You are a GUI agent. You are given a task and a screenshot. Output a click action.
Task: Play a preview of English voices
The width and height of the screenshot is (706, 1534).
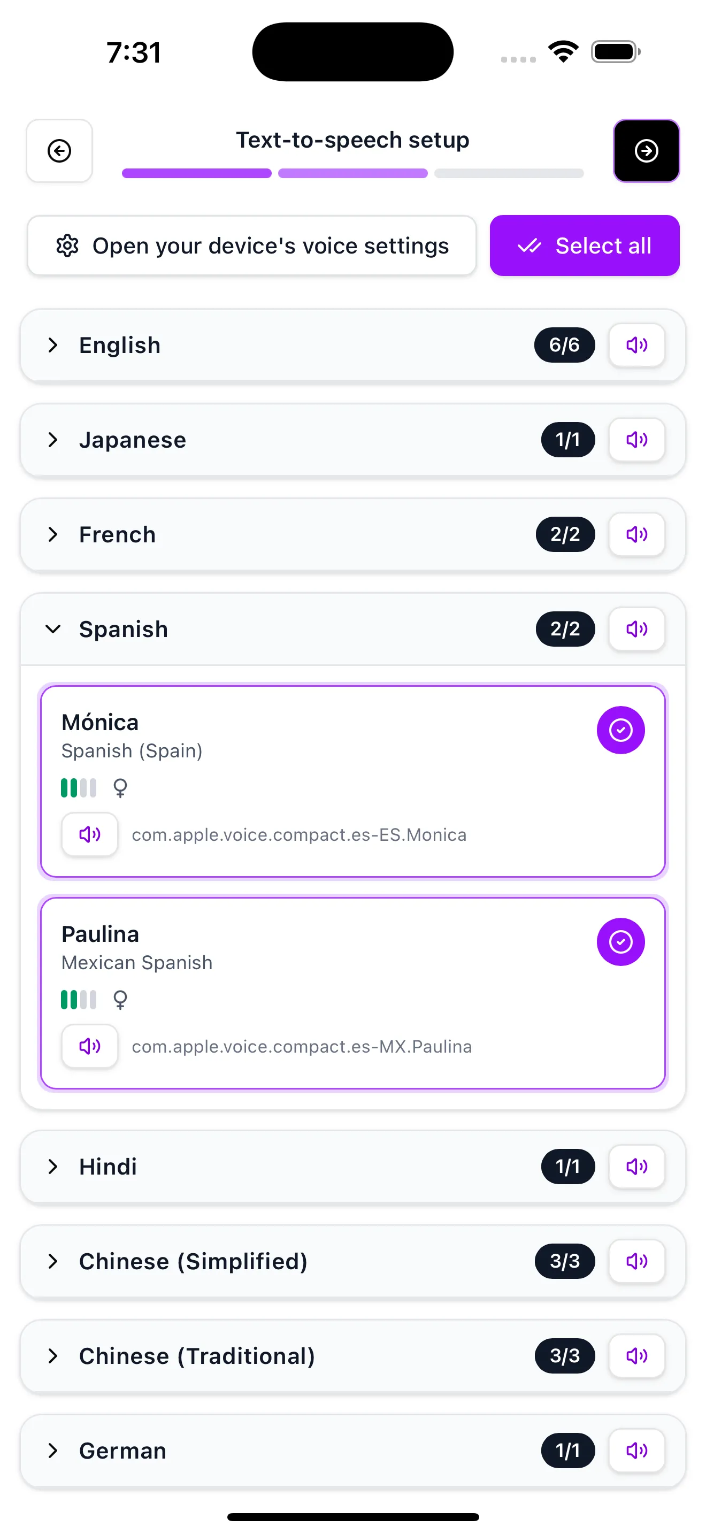tap(636, 346)
